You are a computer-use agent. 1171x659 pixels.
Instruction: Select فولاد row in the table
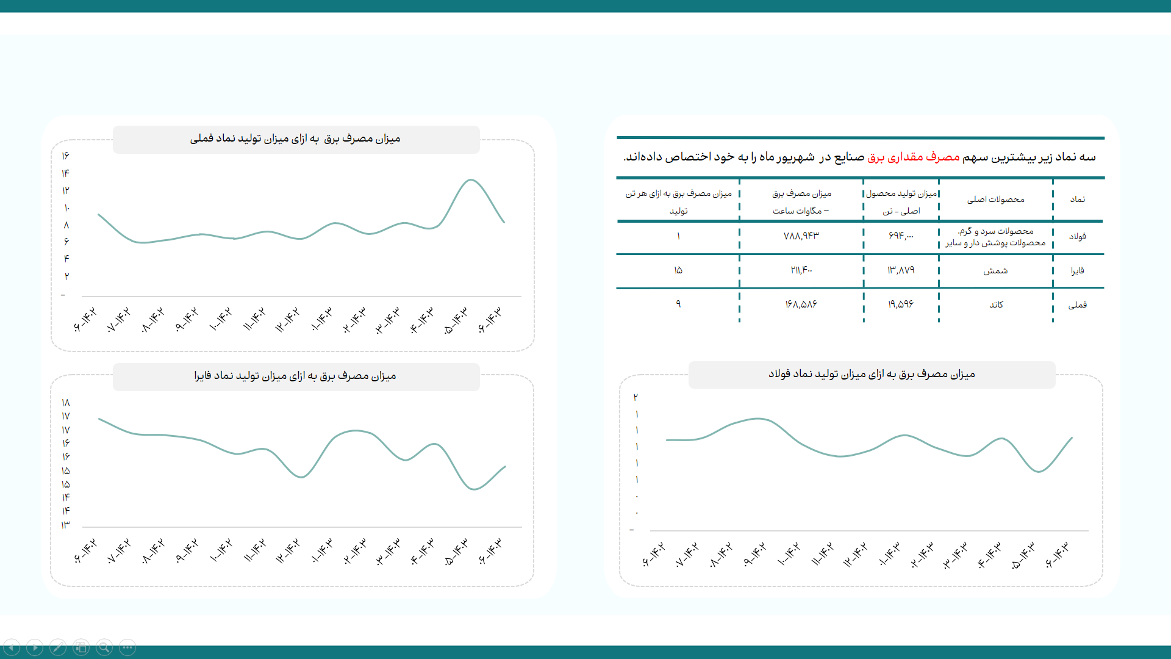click(x=868, y=239)
